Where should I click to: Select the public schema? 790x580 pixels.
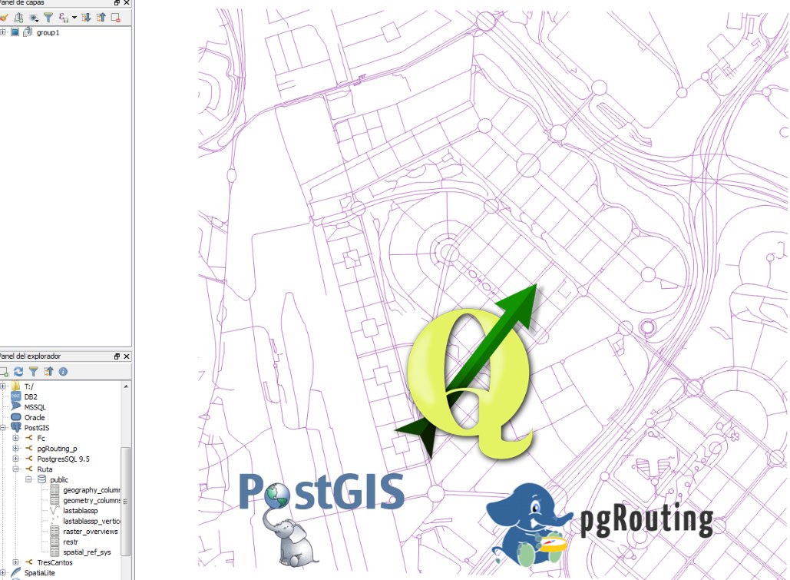coord(59,479)
